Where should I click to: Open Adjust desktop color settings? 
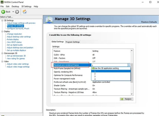tap(19, 37)
